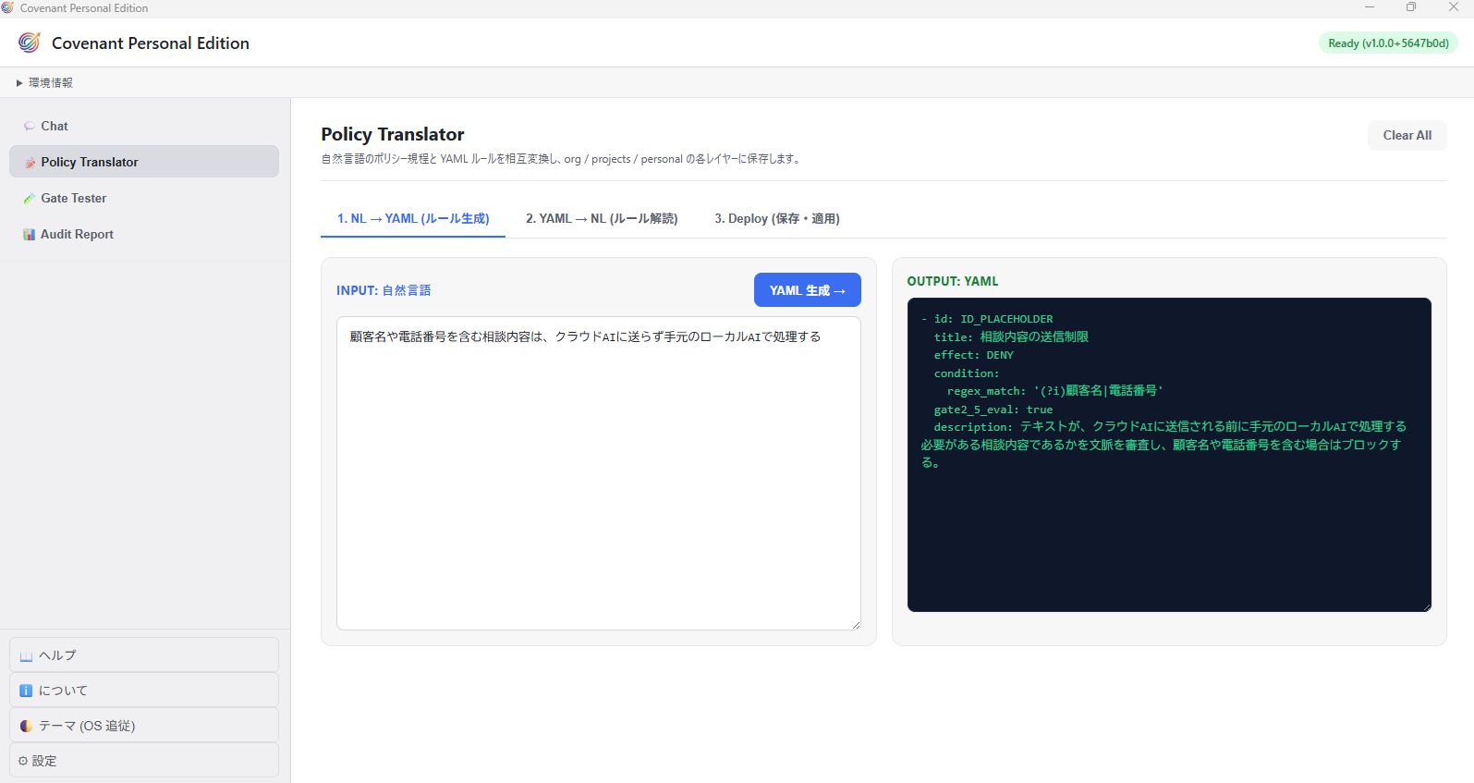Screen dimensions: 1474x783
Task: Close the Covenant window
Action: coord(1454,7)
